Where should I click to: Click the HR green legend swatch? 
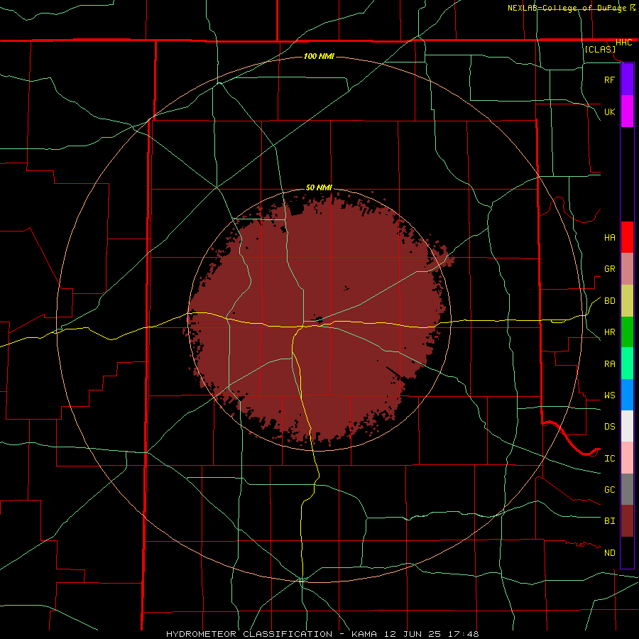[x=627, y=332]
